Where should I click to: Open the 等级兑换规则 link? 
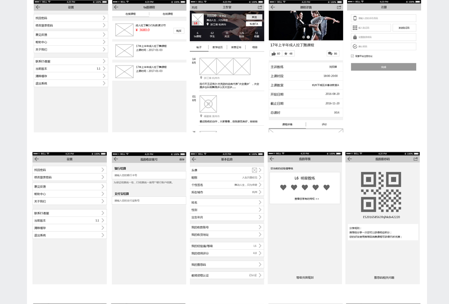tap(305, 278)
